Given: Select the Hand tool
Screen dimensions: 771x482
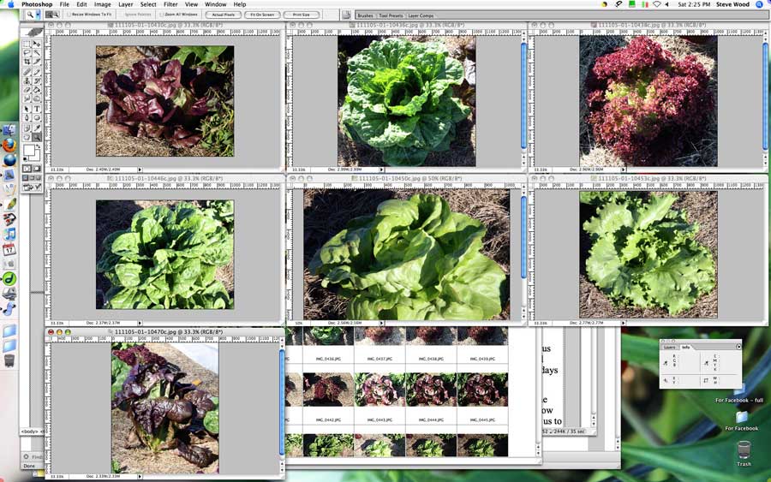Looking at the screenshot, I should click(x=27, y=137).
